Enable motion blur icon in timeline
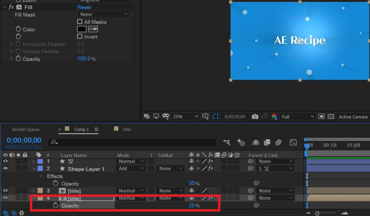This screenshot has width=370, height=216. click(x=278, y=142)
